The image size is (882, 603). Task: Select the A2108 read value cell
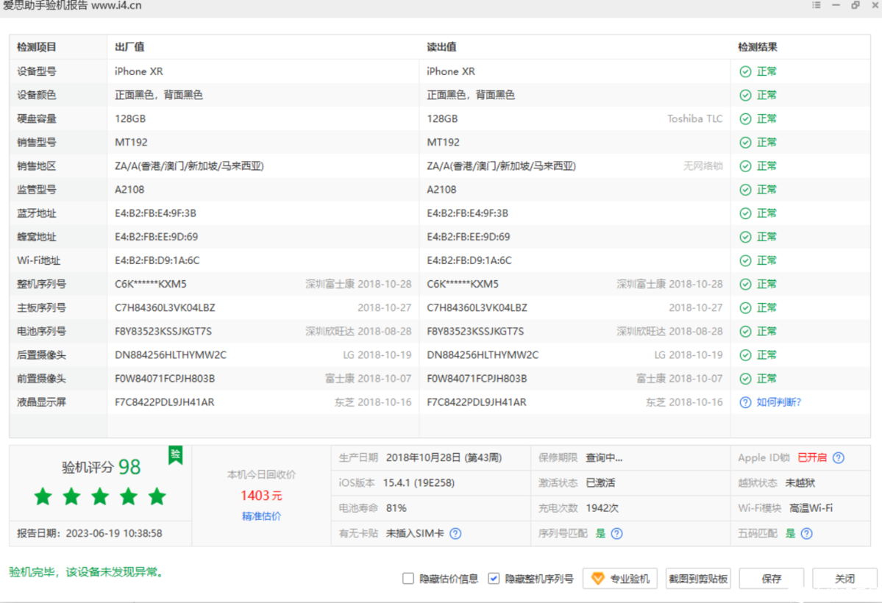pyautogui.click(x=441, y=190)
